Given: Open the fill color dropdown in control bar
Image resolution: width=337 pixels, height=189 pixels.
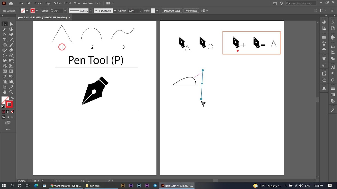Looking at the screenshot, I should [27, 11].
